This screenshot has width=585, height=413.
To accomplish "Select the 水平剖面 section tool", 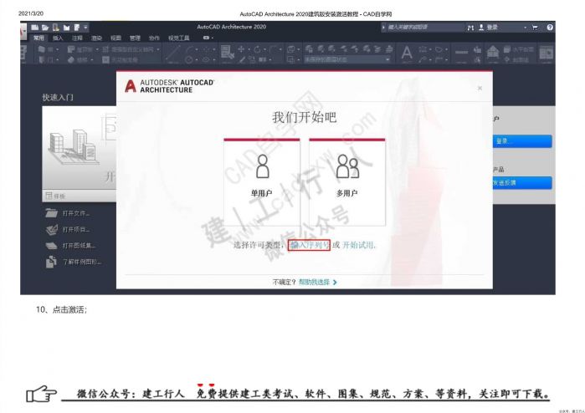I will 519,49.
